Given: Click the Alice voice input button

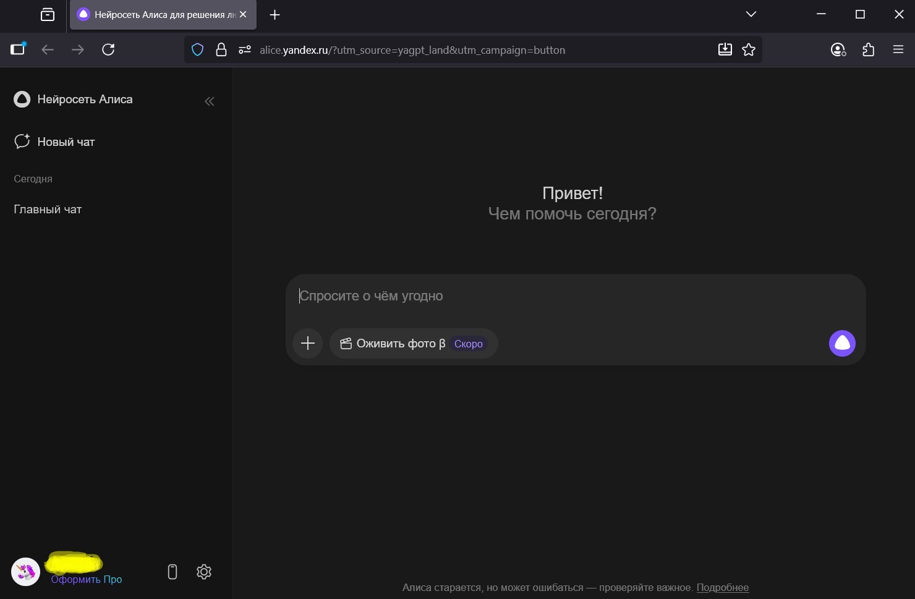Looking at the screenshot, I should [x=842, y=344].
